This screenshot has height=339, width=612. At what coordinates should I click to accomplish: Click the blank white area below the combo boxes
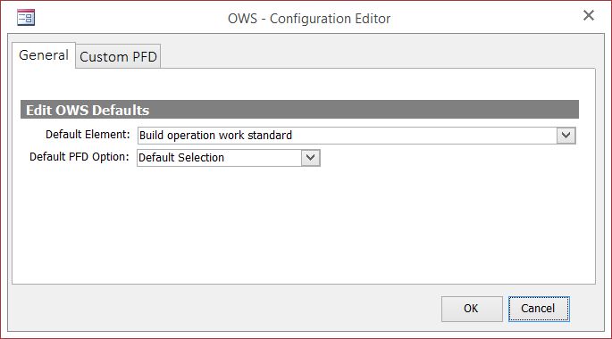pyautogui.click(x=304, y=225)
